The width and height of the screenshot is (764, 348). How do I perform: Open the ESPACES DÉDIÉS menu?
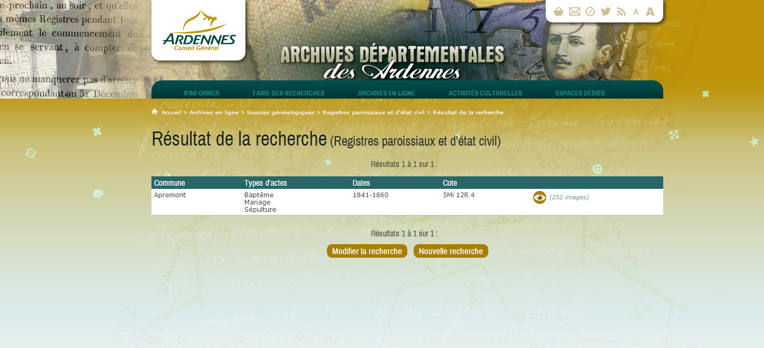coord(580,93)
